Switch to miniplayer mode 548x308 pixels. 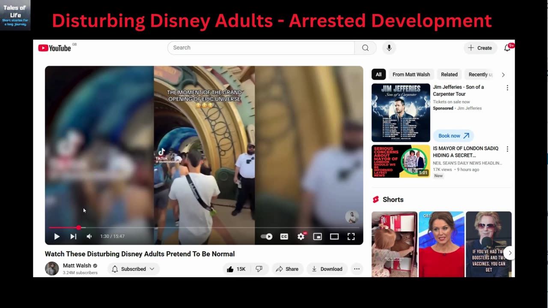(x=317, y=237)
